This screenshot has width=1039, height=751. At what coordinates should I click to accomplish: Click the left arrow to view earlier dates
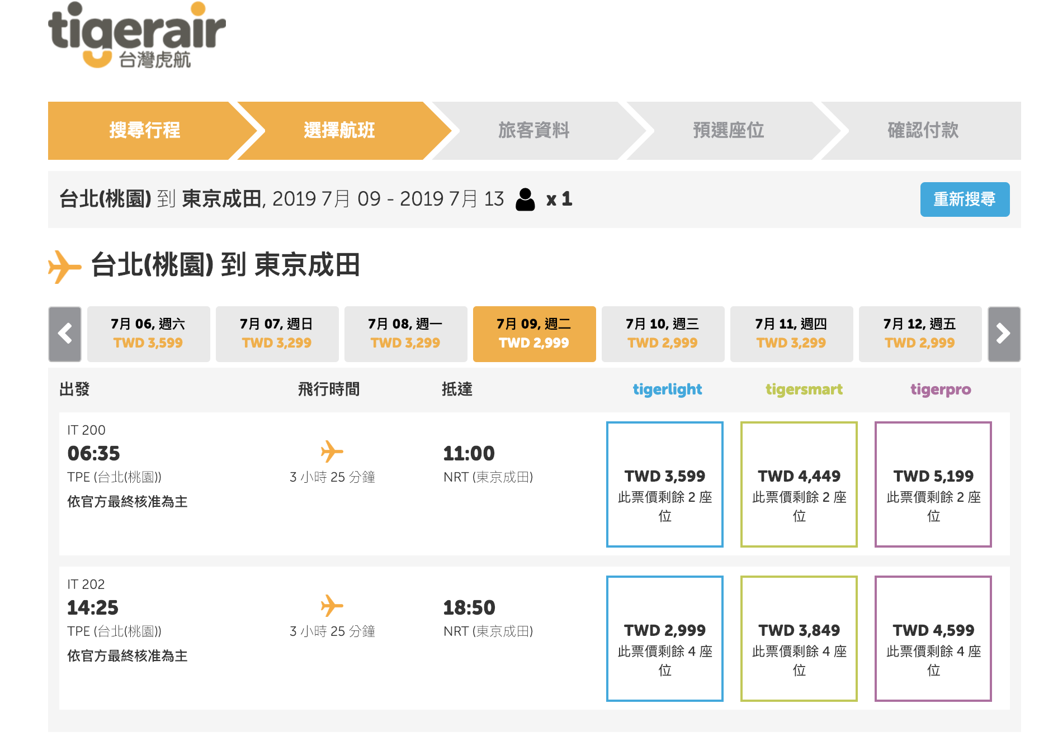tap(64, 334)
